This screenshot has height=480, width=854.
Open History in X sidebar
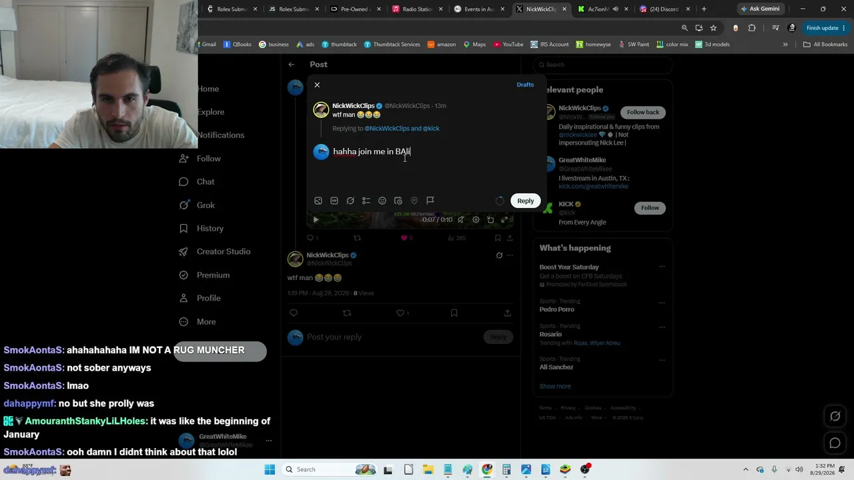pos(201,229)
